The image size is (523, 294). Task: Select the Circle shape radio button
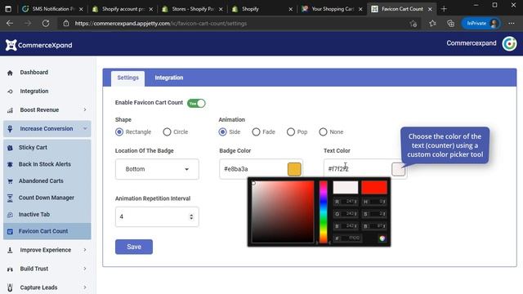coord(167,132)
